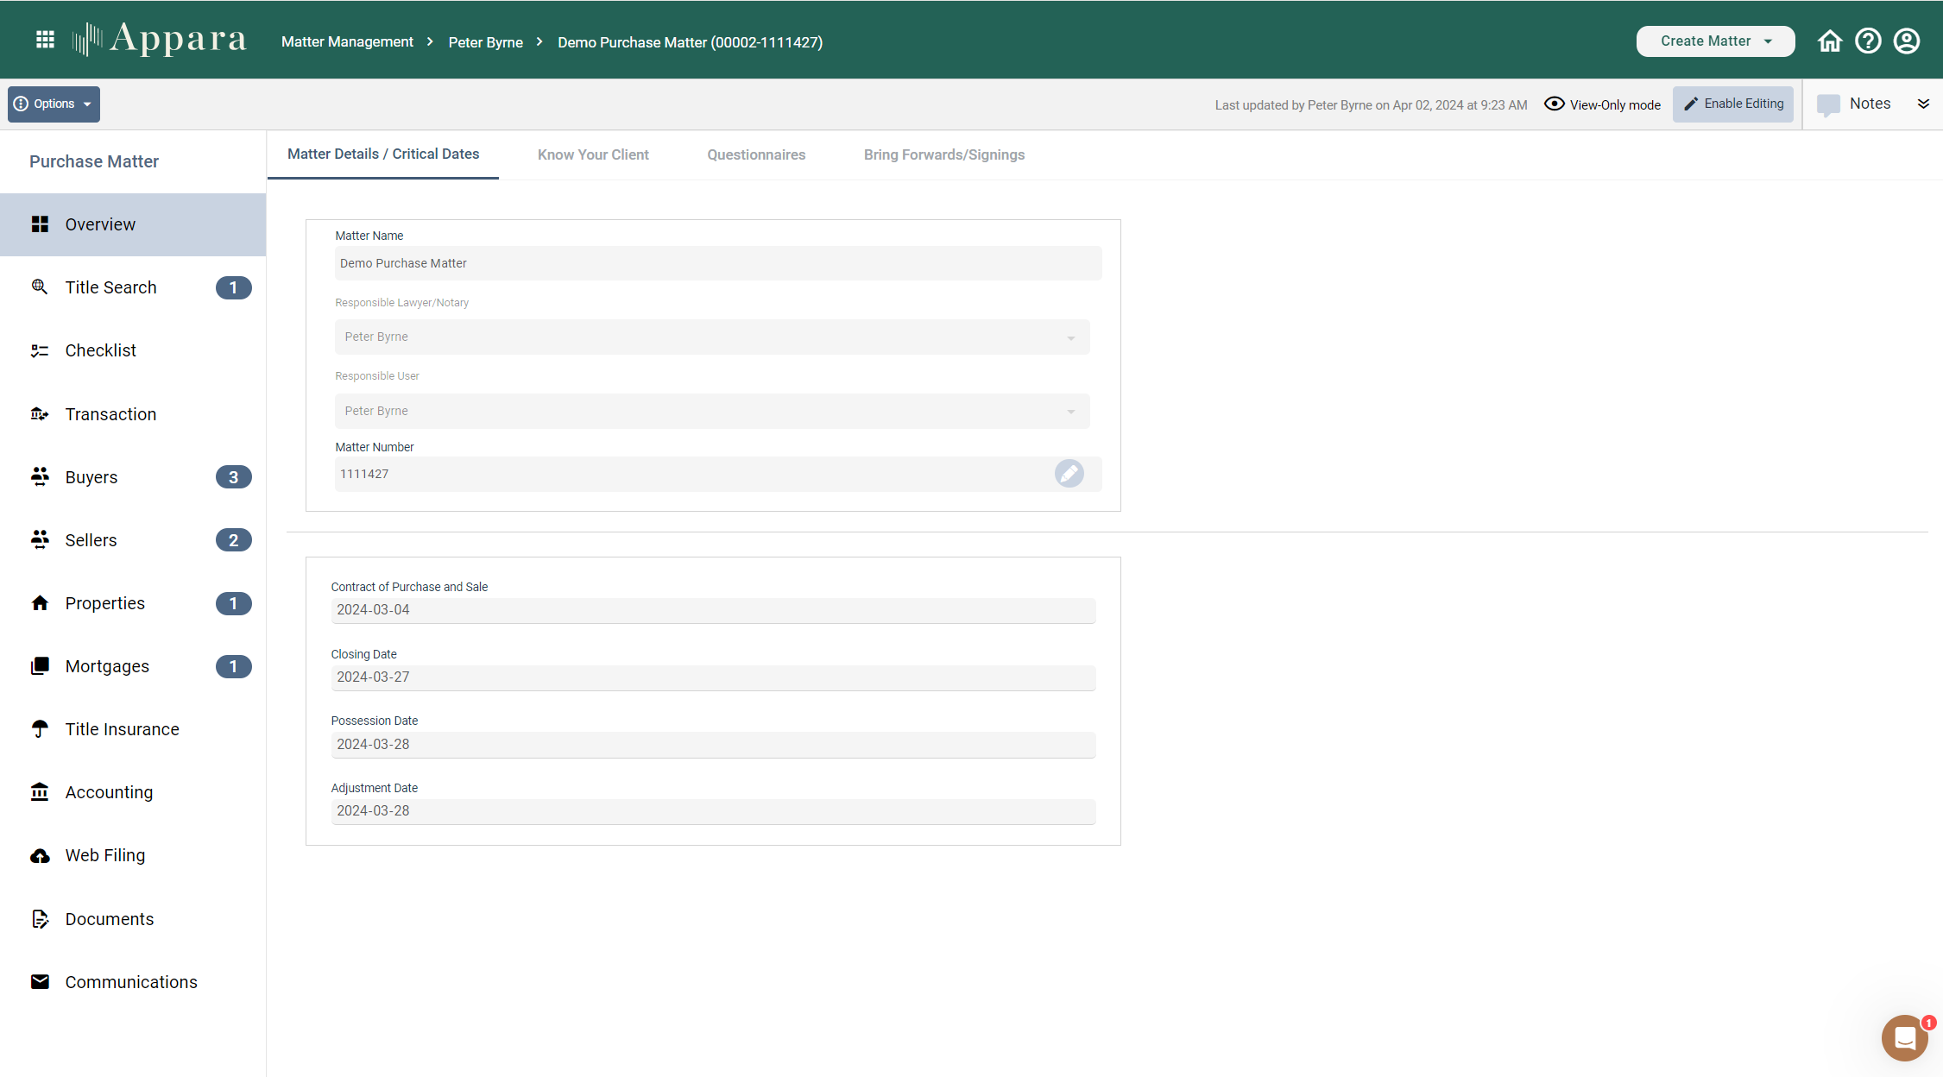The image size is (1943, 1077).
Task: Switch to the Know Your Client tab
Action: click(593, 154)
